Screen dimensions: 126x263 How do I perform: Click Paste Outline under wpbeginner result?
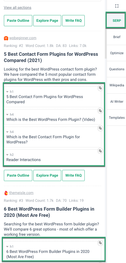pyautogui.click(x=18, y=175)
